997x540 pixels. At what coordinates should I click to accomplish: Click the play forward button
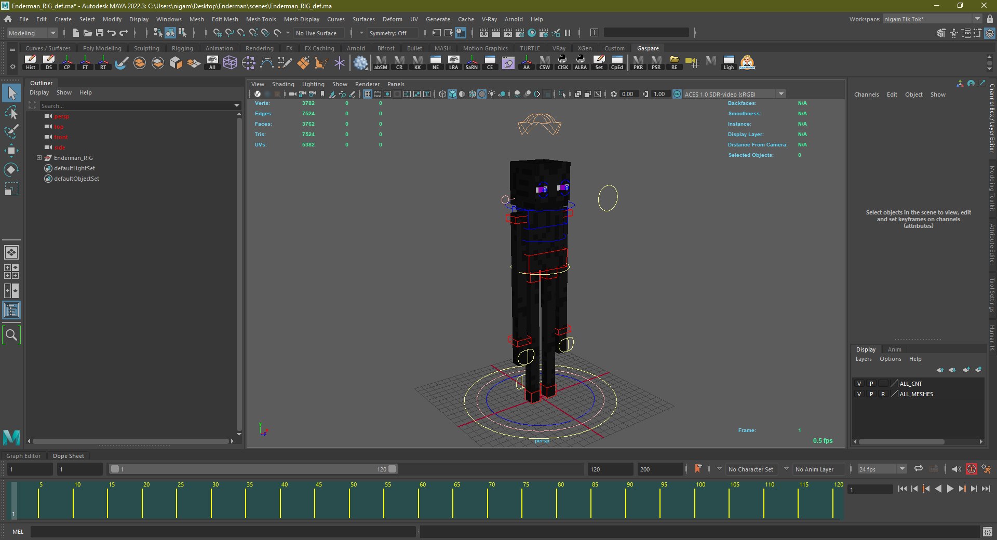950,489
